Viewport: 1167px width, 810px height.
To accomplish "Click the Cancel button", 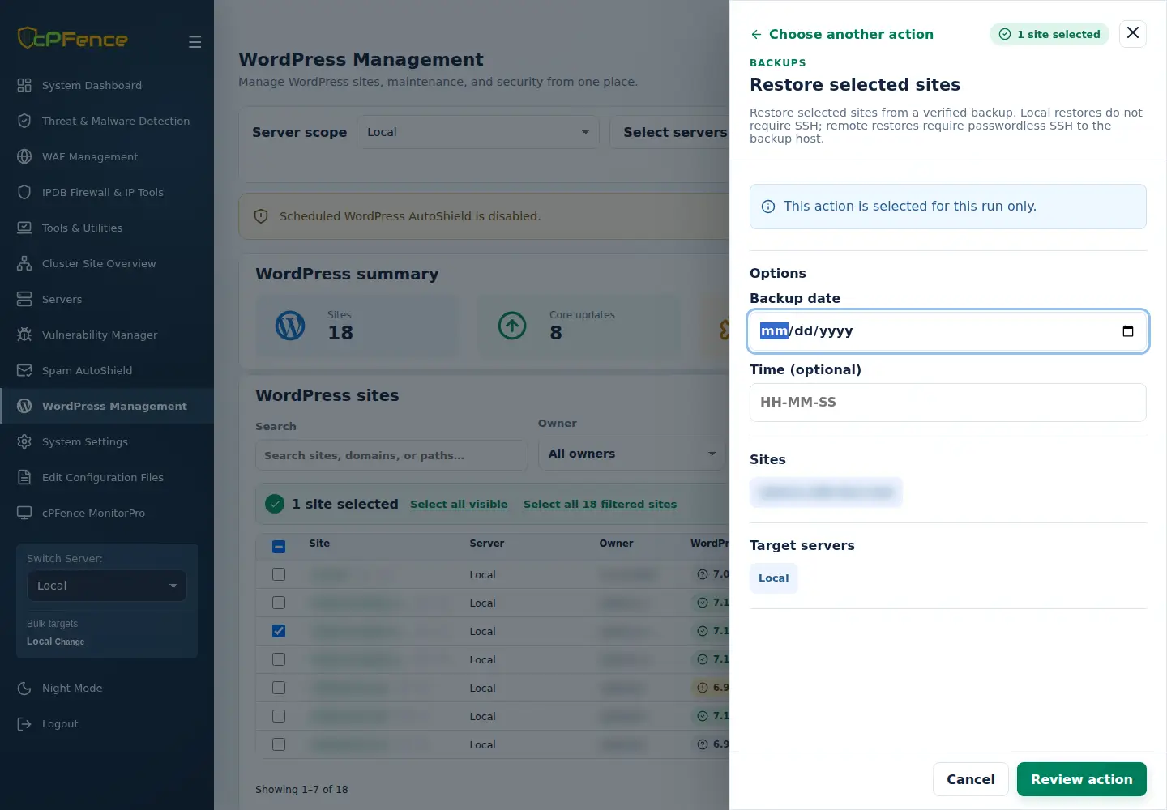I will click(x=971, y=779).
